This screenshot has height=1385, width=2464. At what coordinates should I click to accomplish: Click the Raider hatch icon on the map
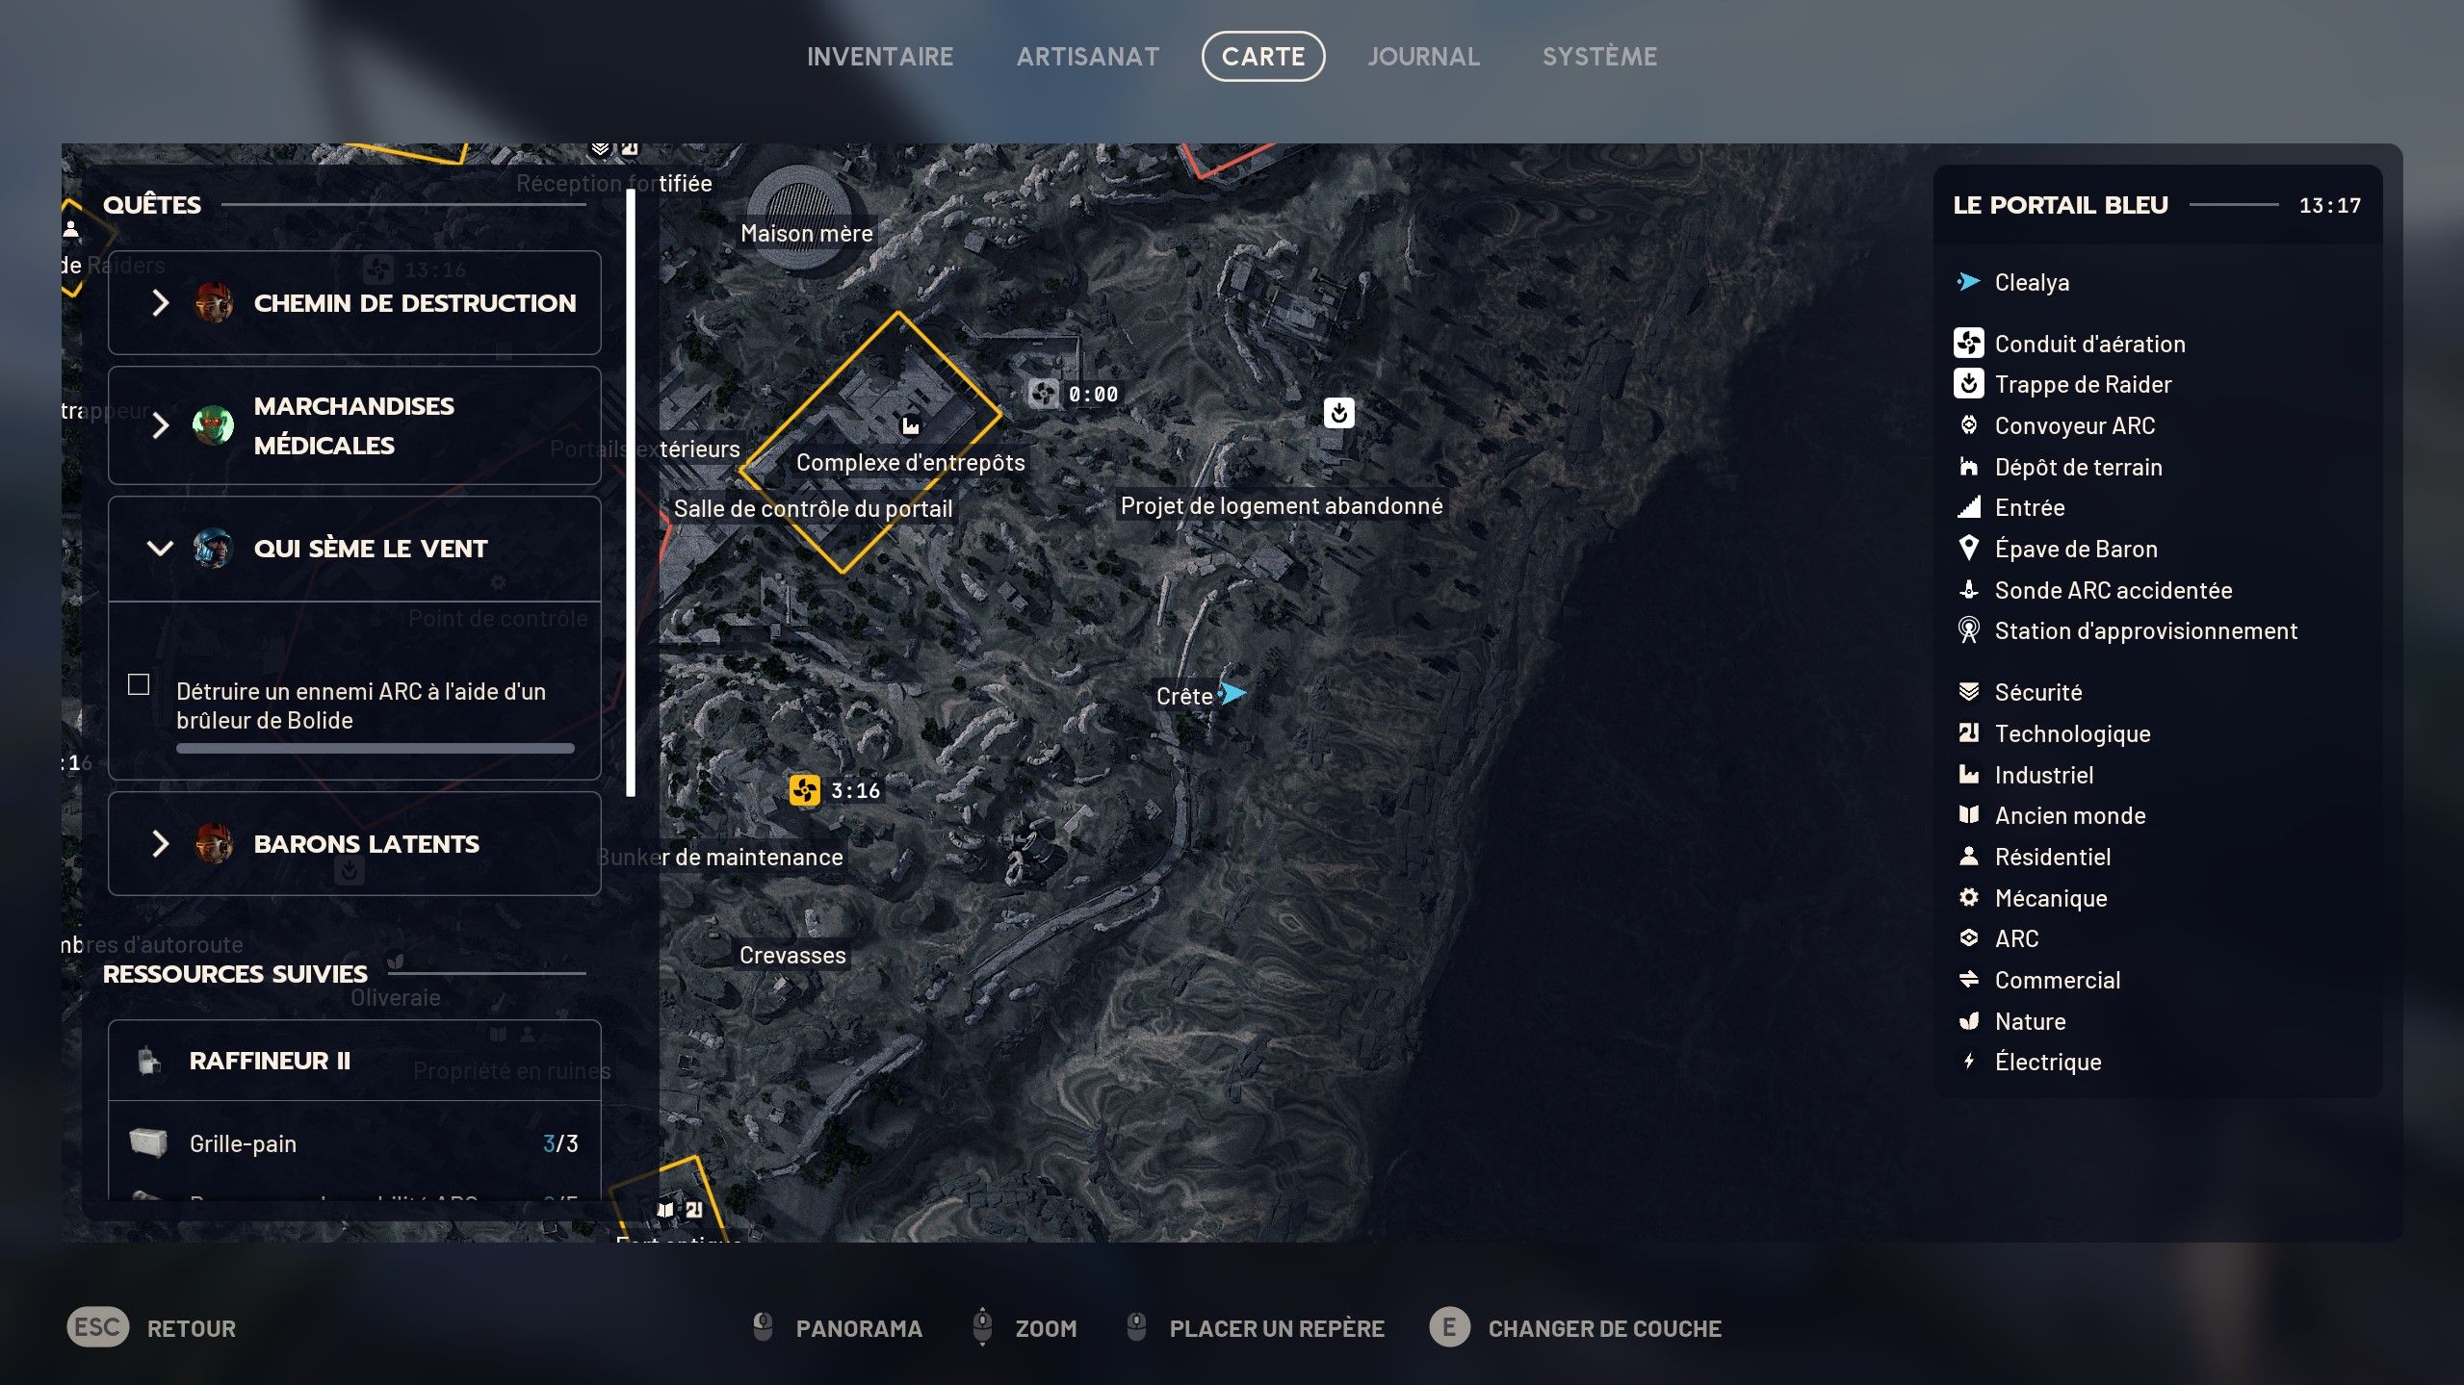pos(1339,413)
